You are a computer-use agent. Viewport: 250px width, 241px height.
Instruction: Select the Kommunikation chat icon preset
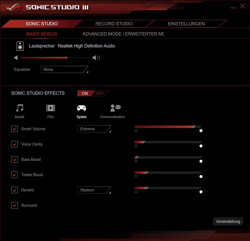(x=115, y=108)
